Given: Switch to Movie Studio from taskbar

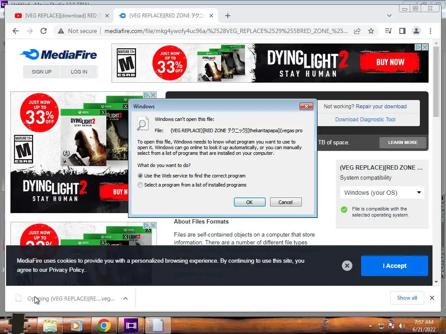Looking at the screenshot, I should pos(131,325).
